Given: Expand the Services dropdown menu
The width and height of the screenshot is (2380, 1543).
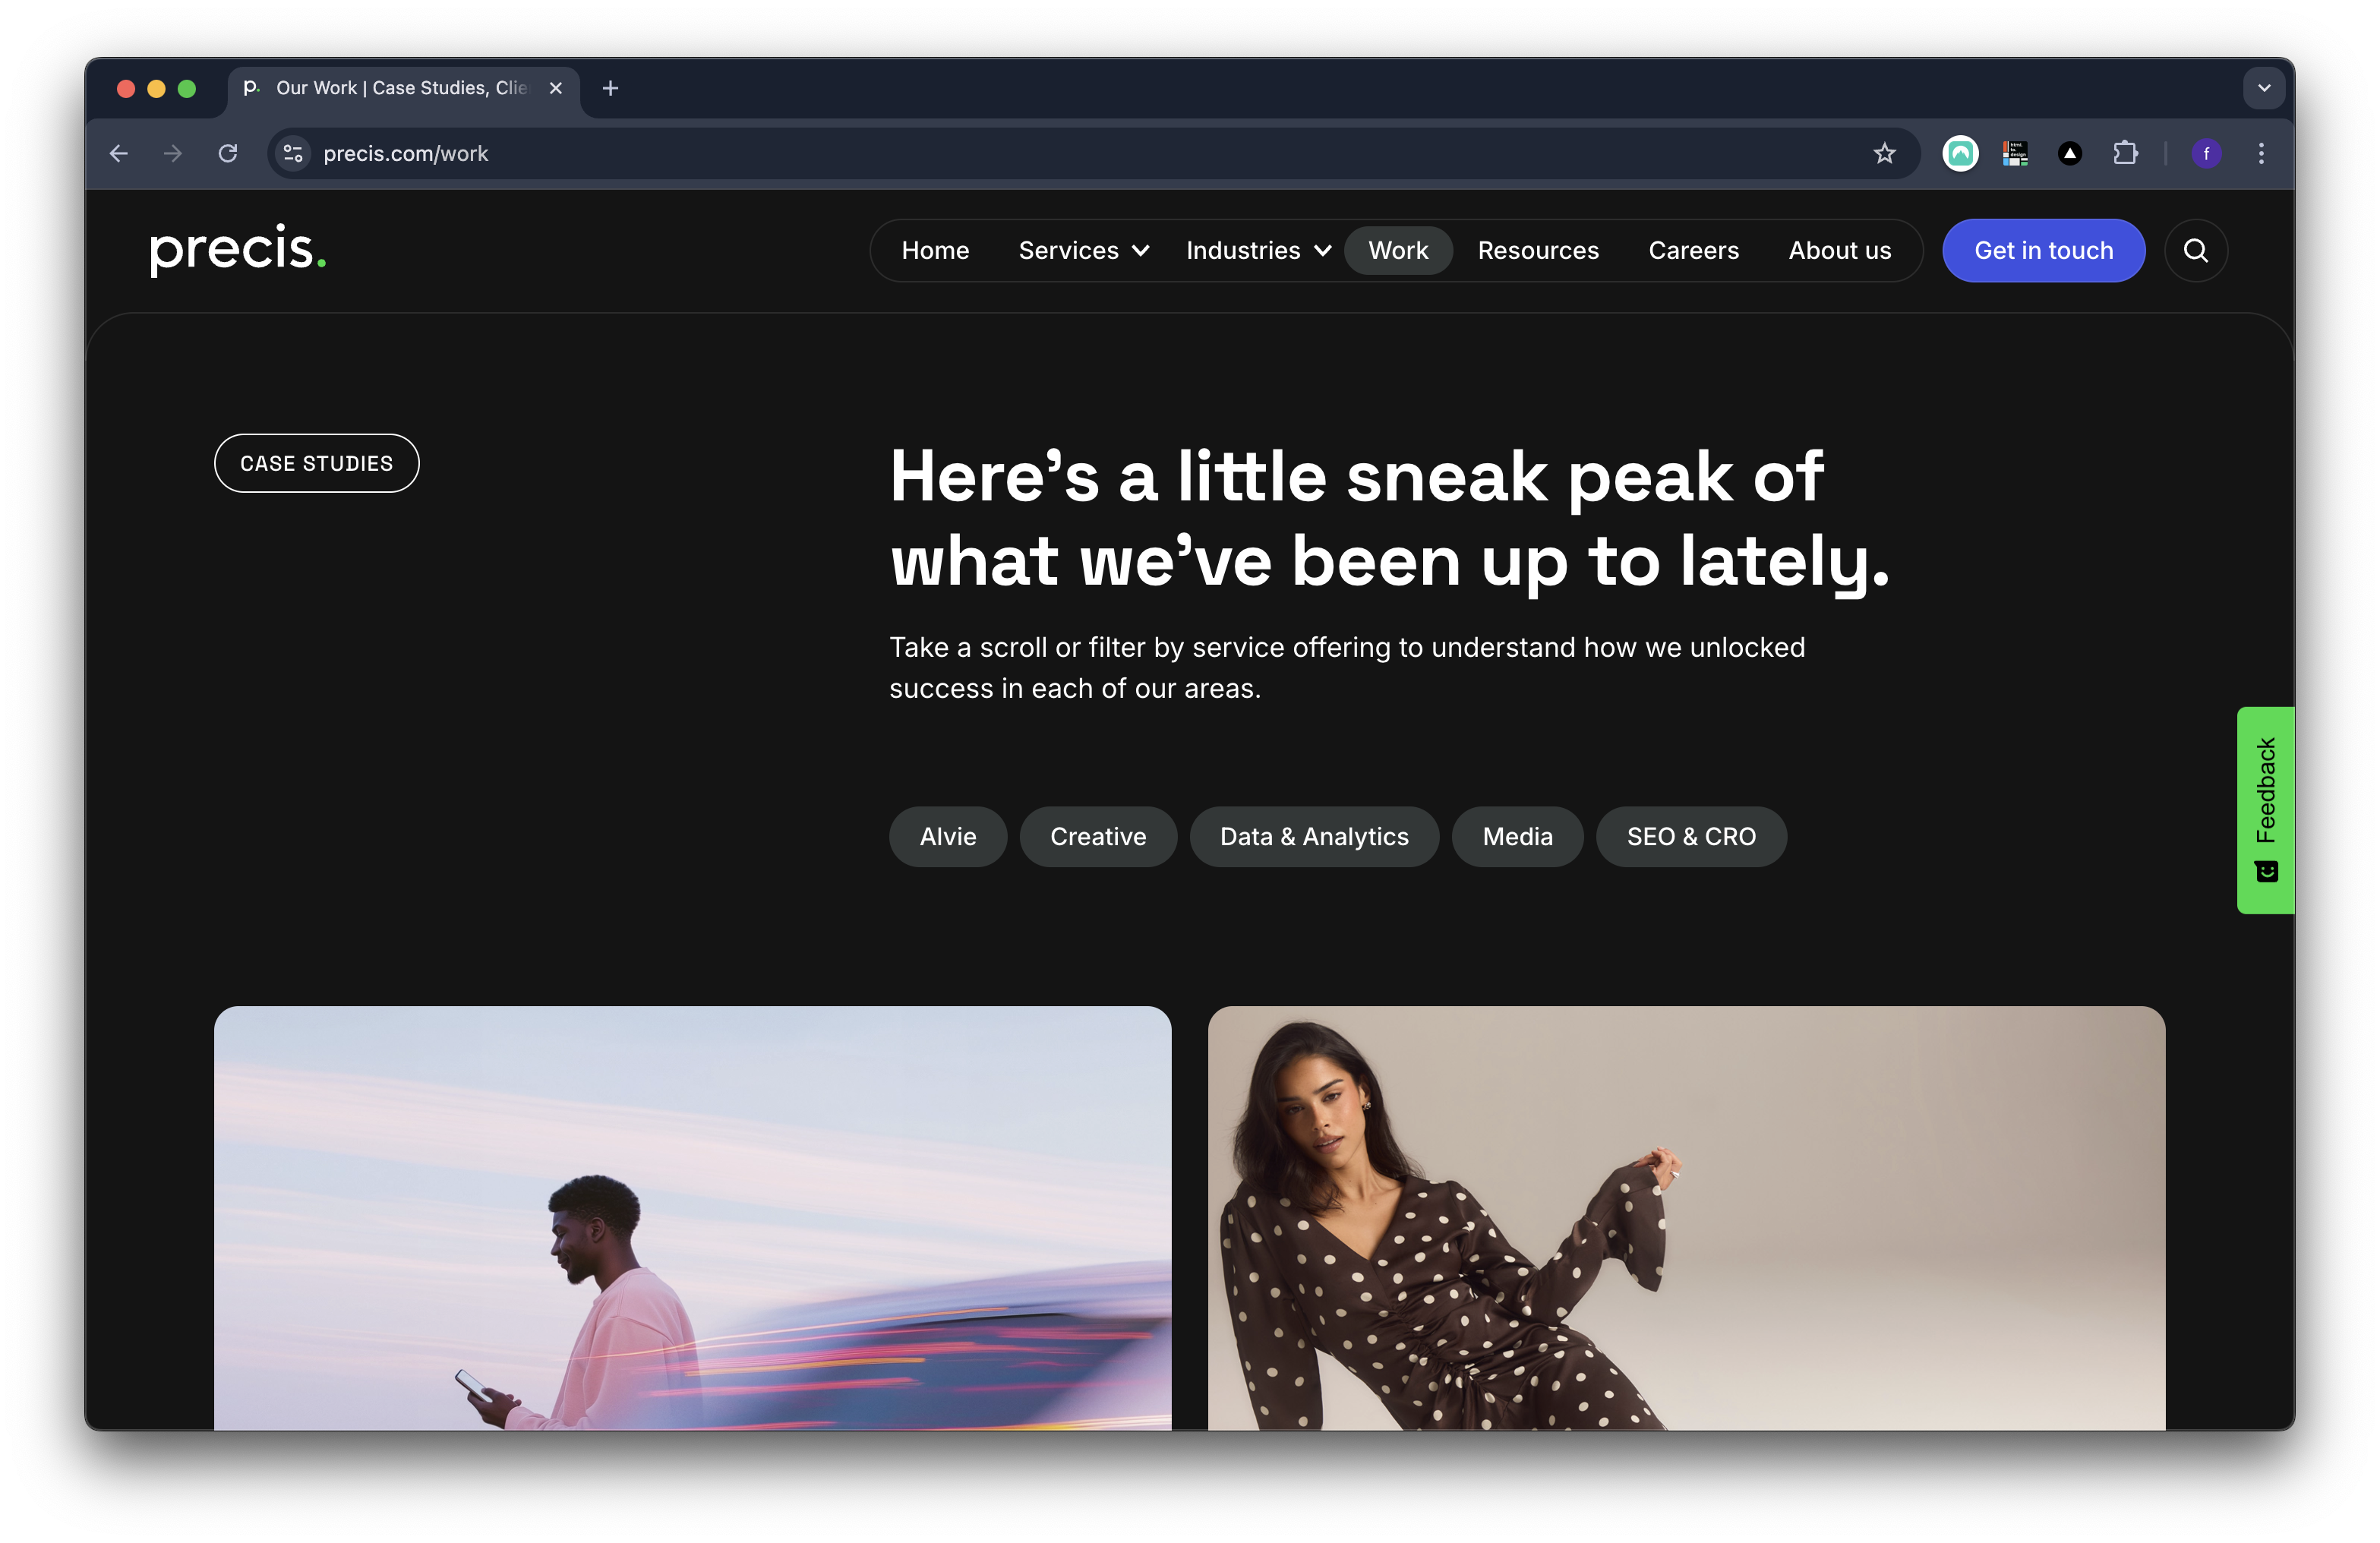Looking at the screenshot, I should [1083, 251].
